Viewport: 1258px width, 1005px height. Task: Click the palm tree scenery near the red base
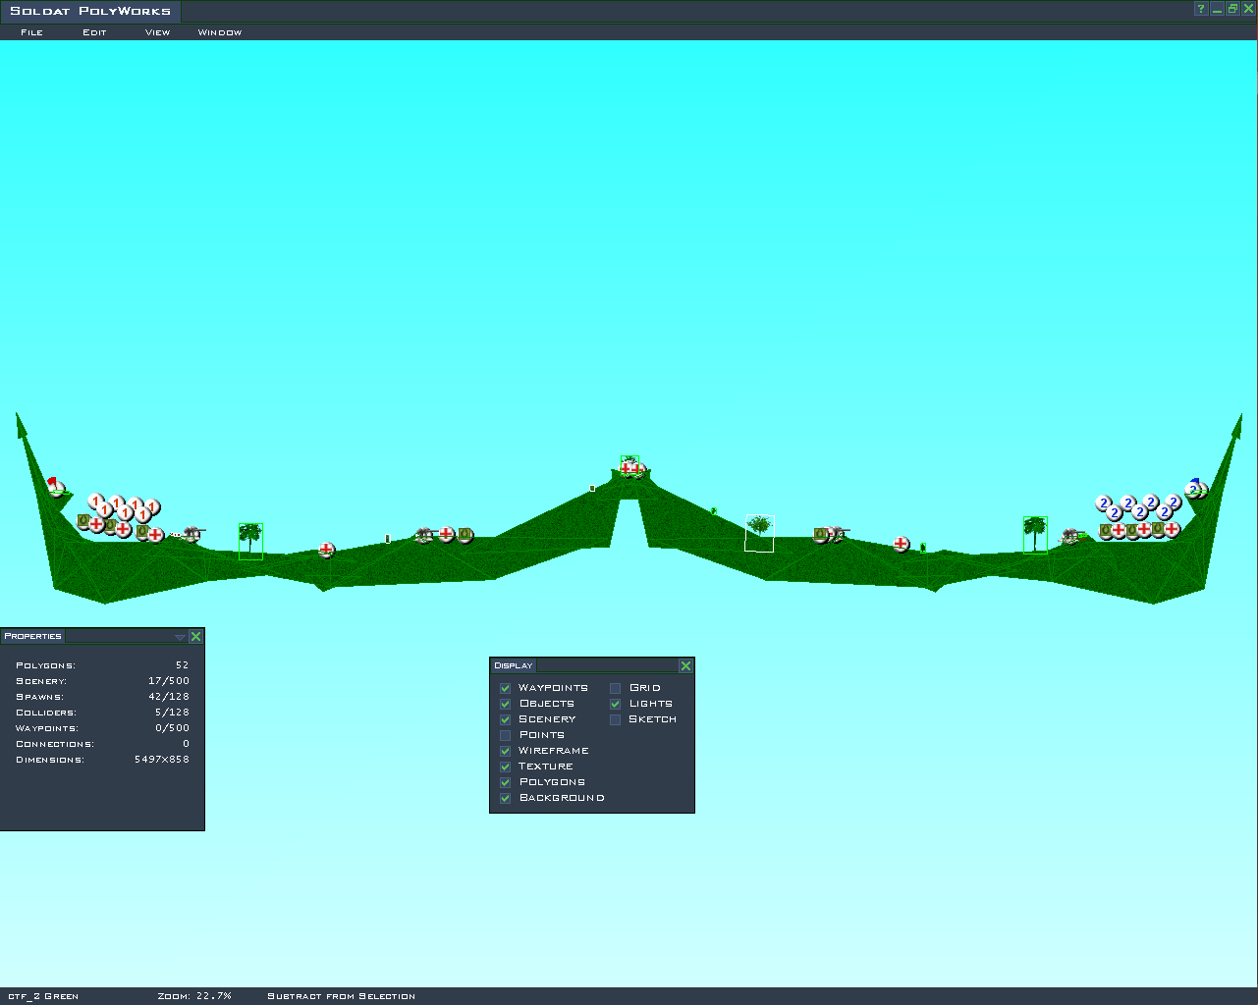tap(250, 541)
